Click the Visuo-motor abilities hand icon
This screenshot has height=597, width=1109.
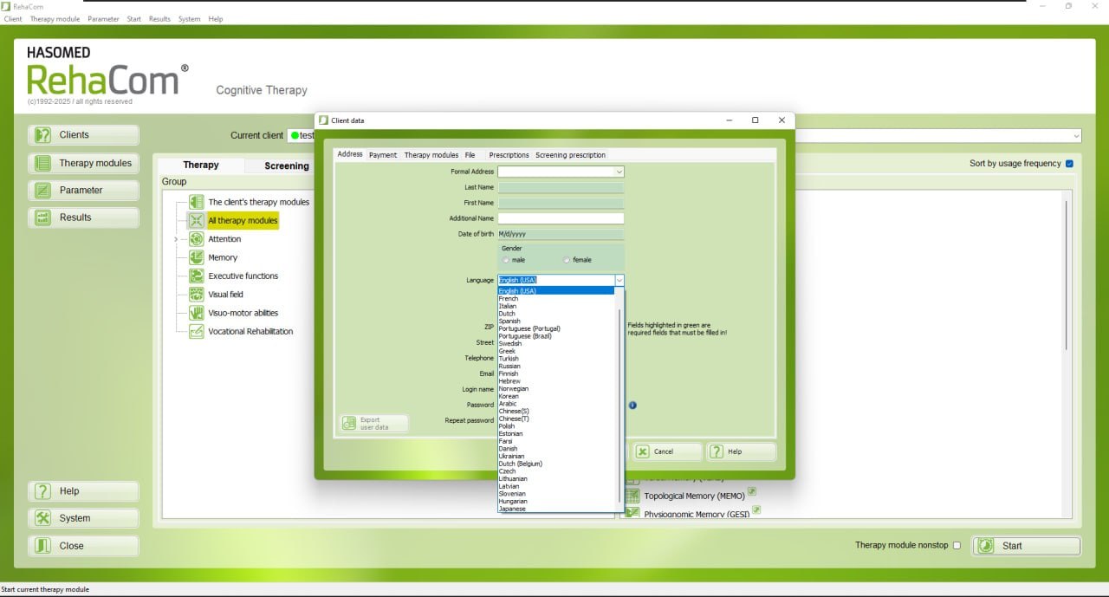point(197,313)
